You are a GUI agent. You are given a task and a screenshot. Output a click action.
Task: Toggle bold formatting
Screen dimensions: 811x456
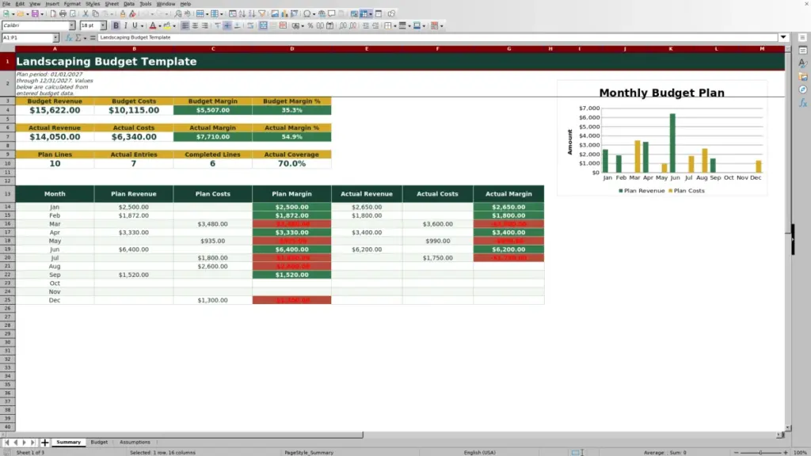pos(116,25)
